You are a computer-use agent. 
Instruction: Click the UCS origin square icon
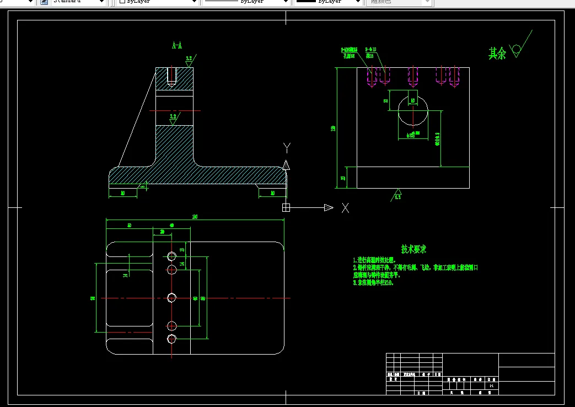click(286, 208)
